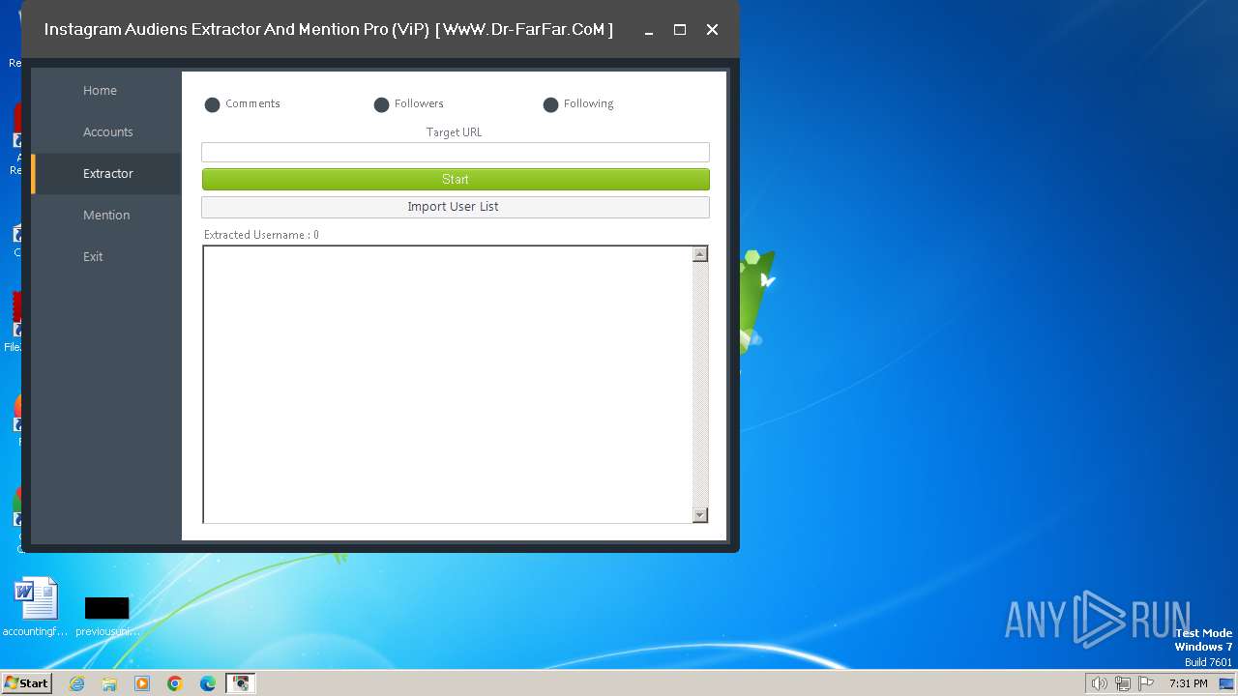The image size is (1238, 696).
Task: Click the Target URL input field
Action: coord(456,152)
